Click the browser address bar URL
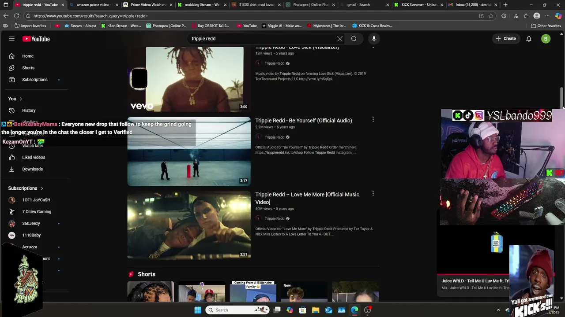Image resolution: width=565 pixels, height=317 pixels. pos(90,16)
